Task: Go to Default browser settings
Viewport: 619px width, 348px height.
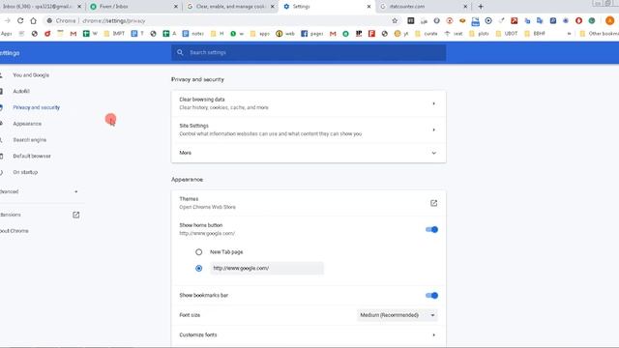Action: click(32, 156)
